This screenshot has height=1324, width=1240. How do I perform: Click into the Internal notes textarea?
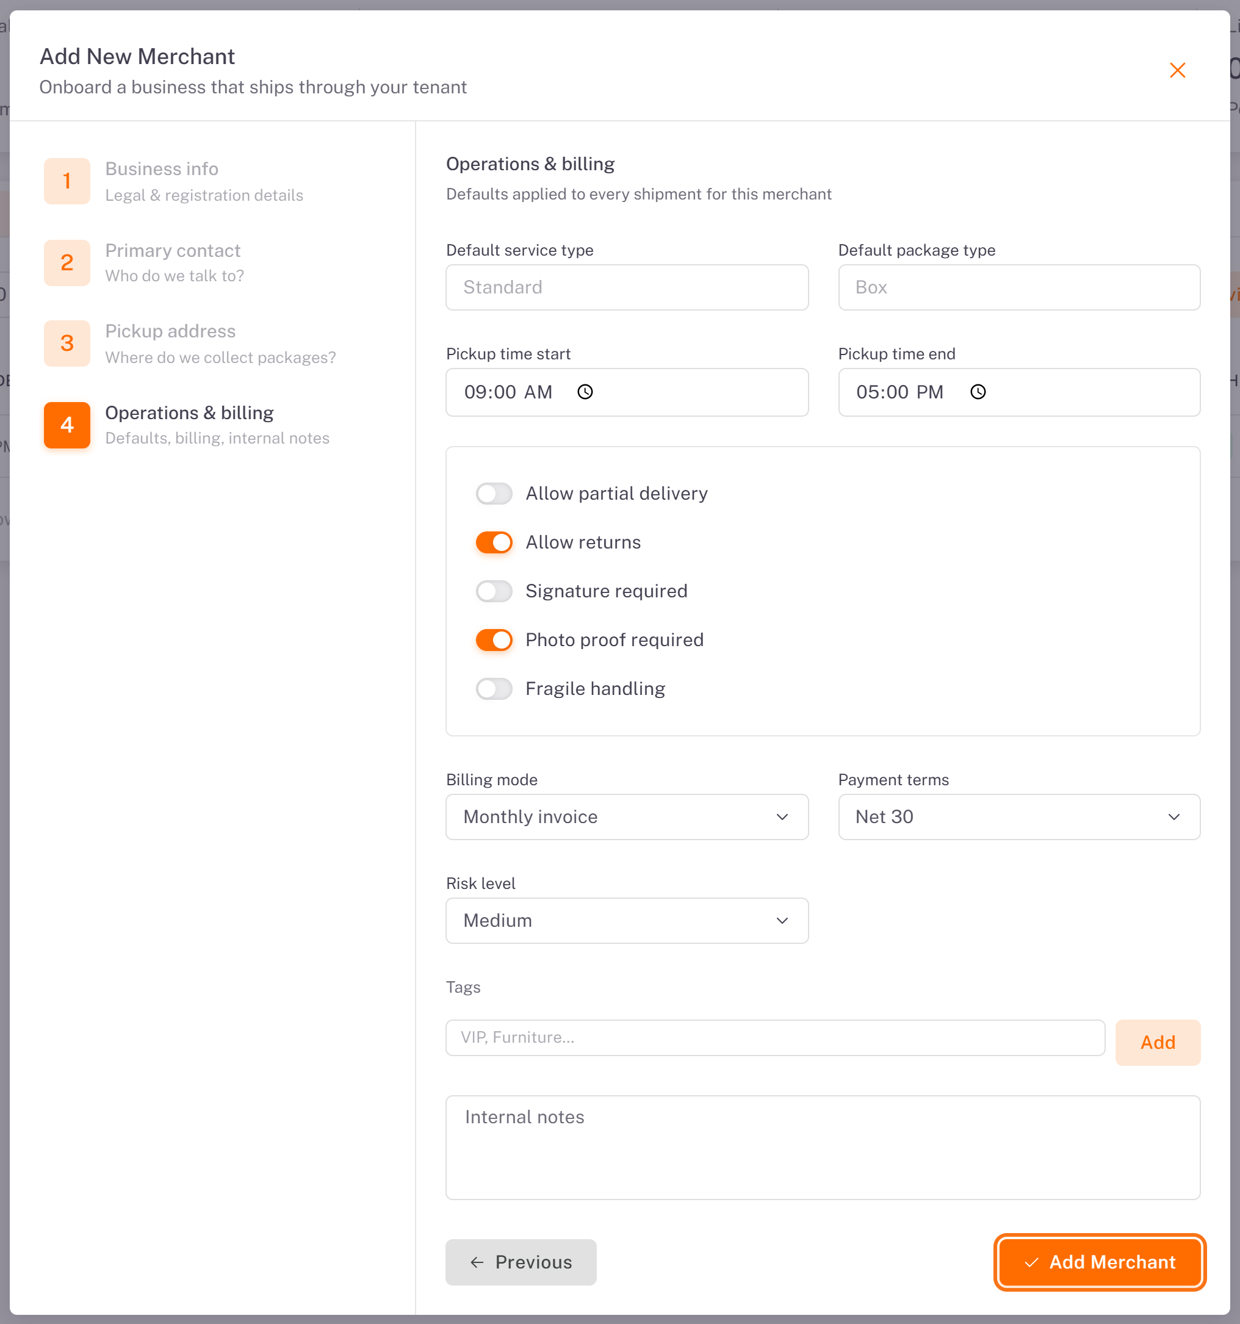point(823,1148)
